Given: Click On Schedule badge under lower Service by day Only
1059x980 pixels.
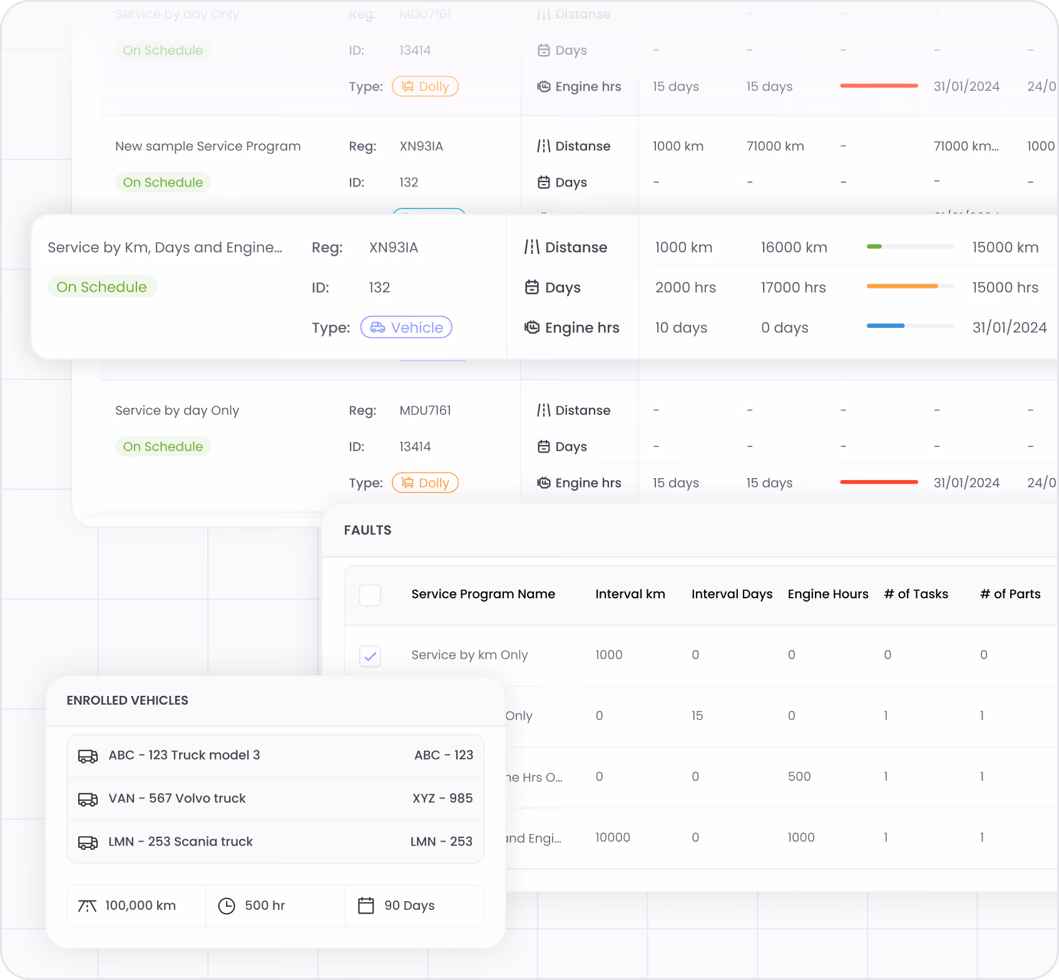Looking at the screenshot, I should coord(163,446).
